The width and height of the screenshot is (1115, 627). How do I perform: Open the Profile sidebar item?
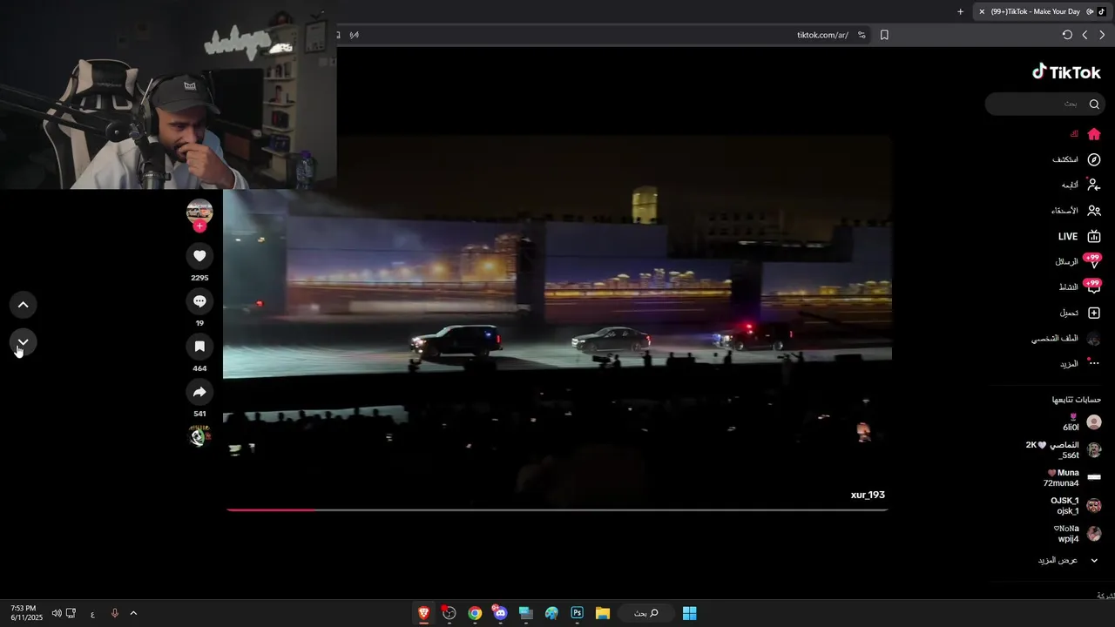(x=1066, y=338)
